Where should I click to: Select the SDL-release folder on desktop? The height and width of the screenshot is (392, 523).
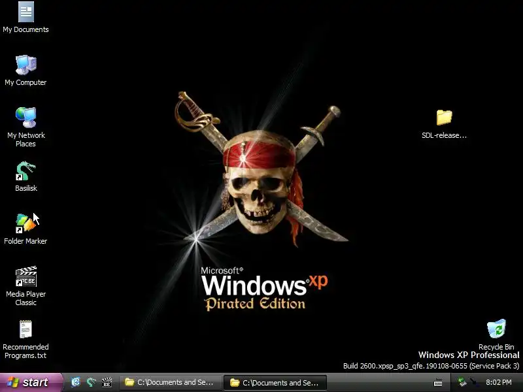(444, 123)
